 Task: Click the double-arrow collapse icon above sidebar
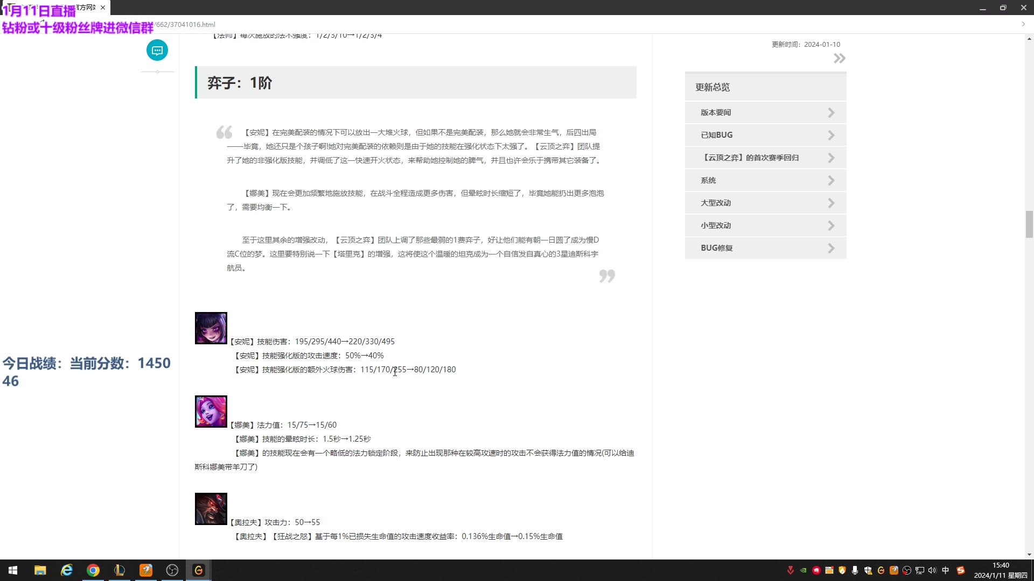839,59
